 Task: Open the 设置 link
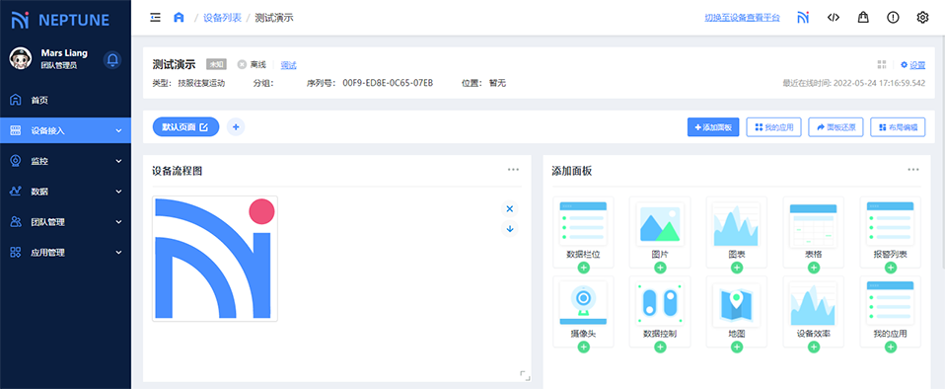(x=913, y=65)
